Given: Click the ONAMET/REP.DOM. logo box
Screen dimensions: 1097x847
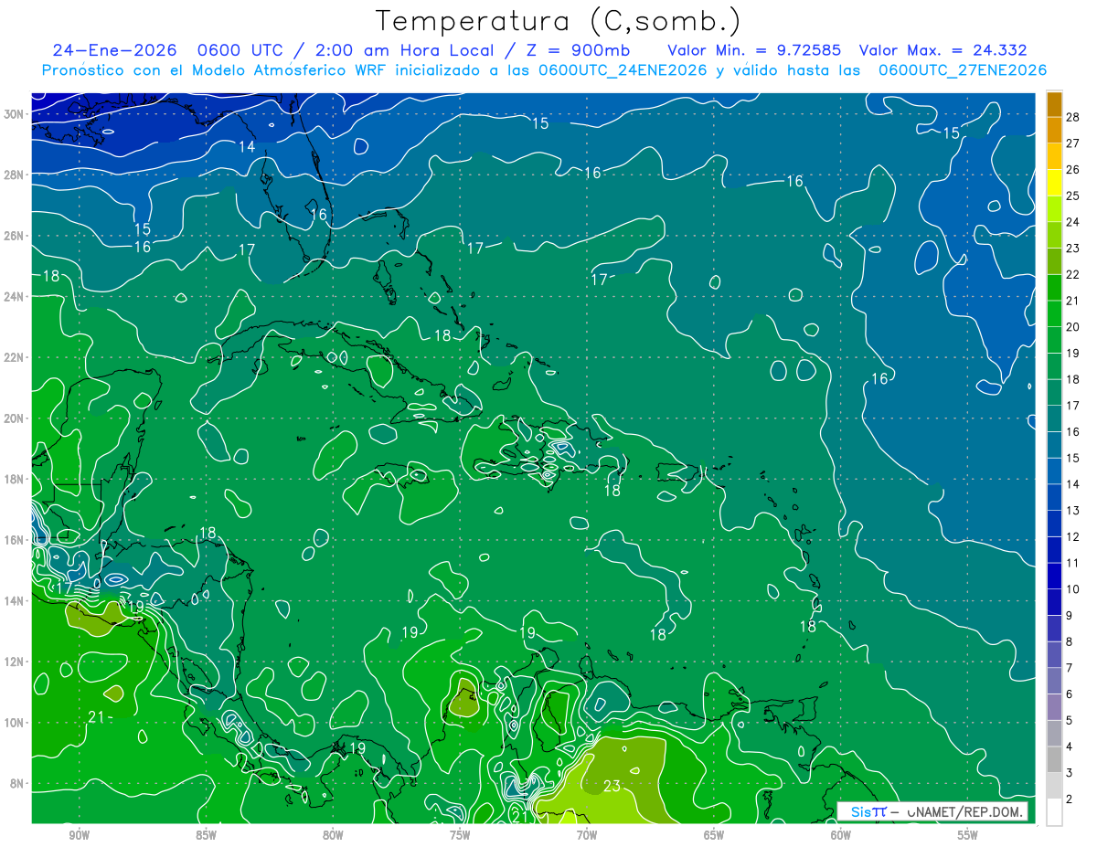Looking at the screenshot, I should point(932,811).
